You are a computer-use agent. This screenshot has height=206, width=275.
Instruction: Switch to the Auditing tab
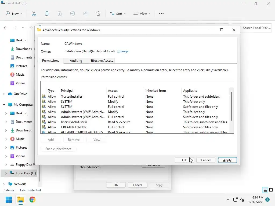76,61
